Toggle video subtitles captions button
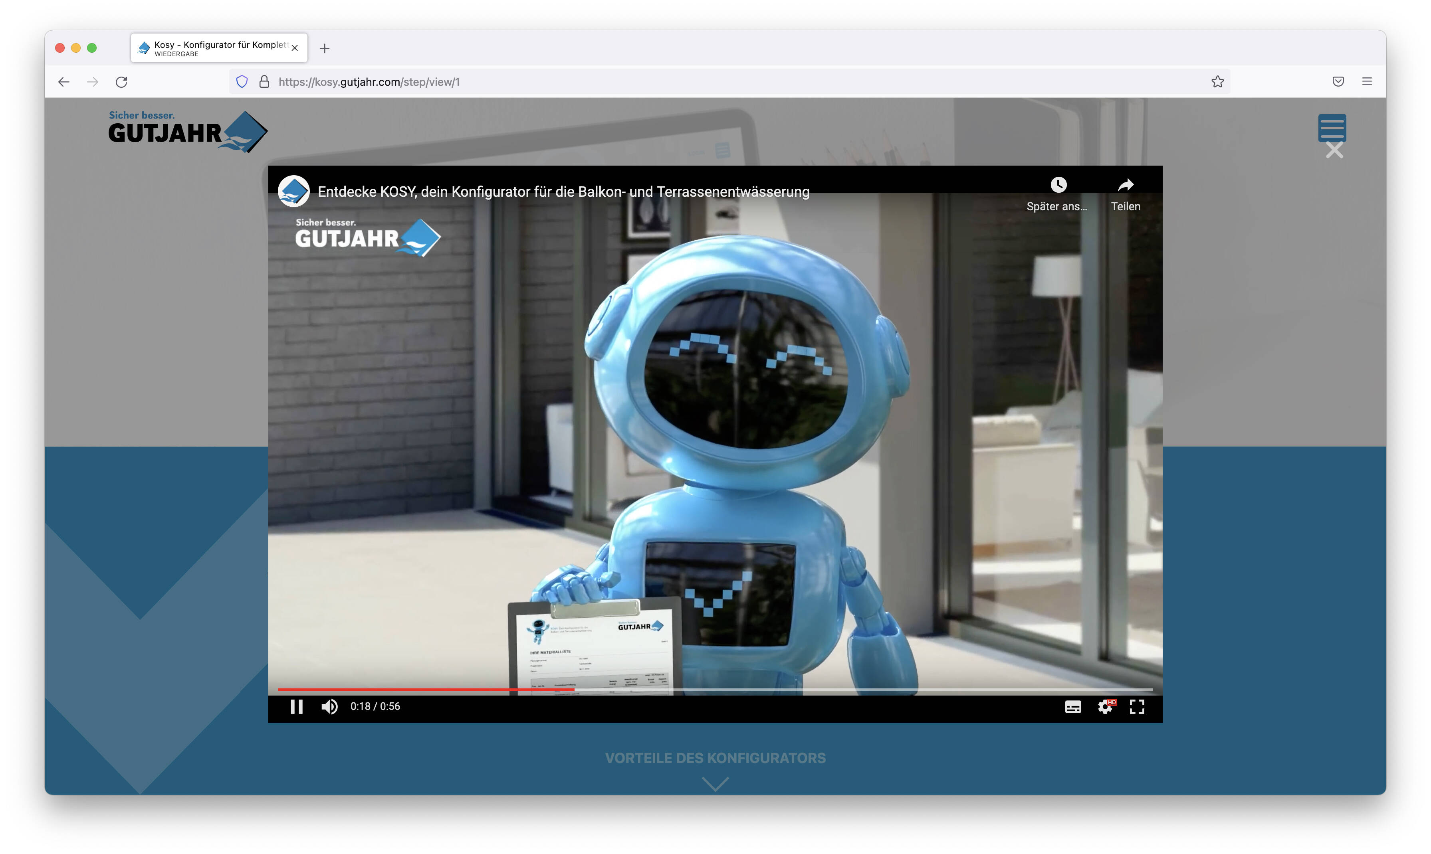Image resolution: width=1431 pixels, height=854 pixels. (x=1072, y=707)
